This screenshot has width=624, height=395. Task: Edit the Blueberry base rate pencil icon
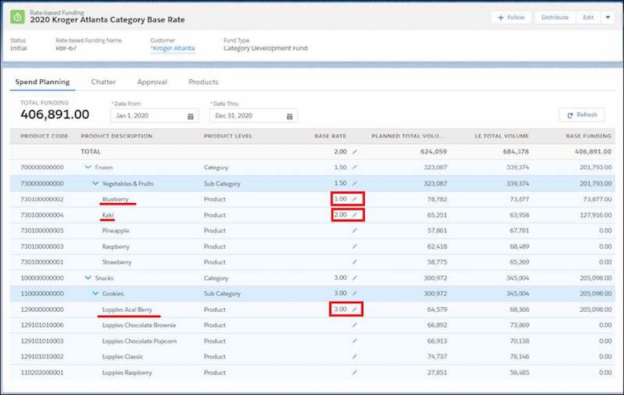click(354, 199)
